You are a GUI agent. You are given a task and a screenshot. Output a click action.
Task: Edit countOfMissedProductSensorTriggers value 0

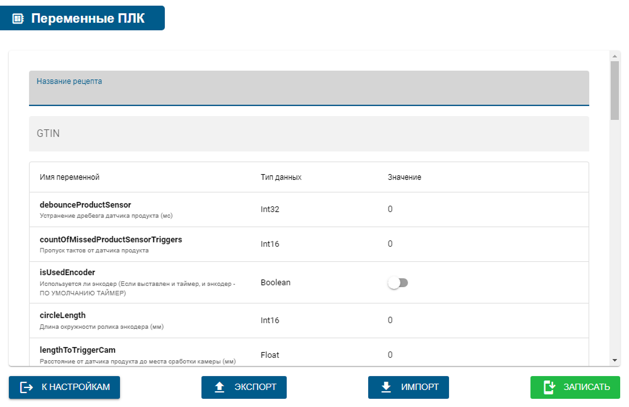pyautogui.click(x=390, y=244)
